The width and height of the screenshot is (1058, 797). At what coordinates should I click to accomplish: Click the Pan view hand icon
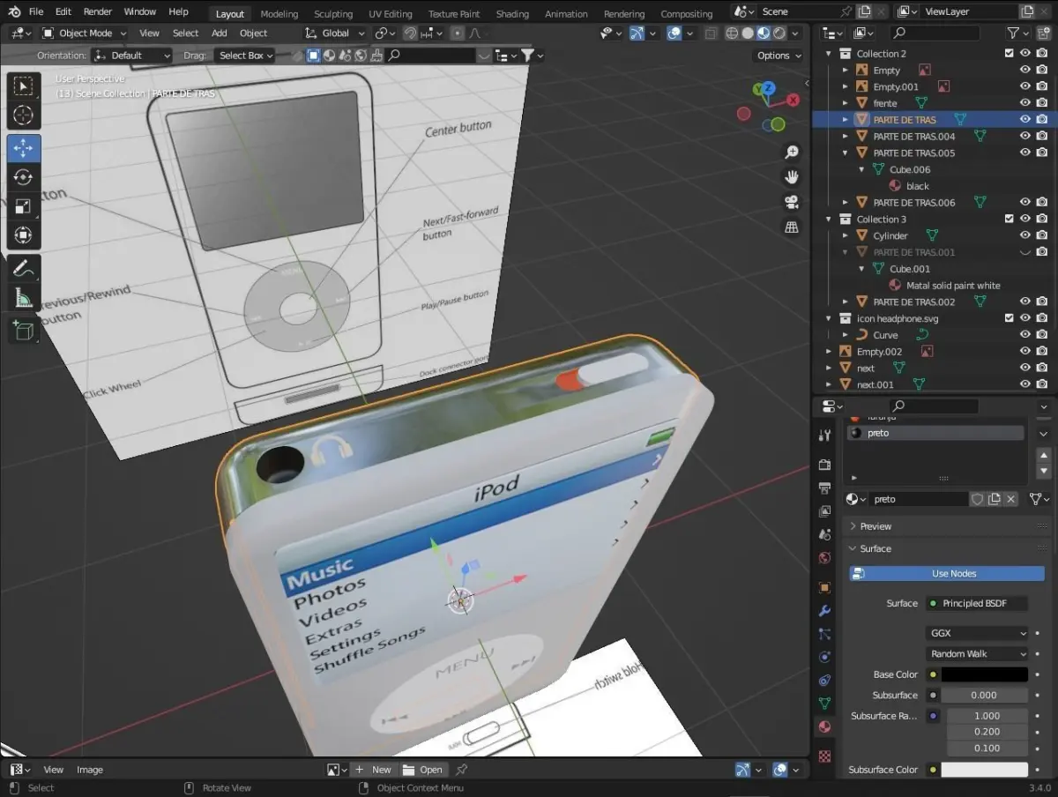point(792,177)
